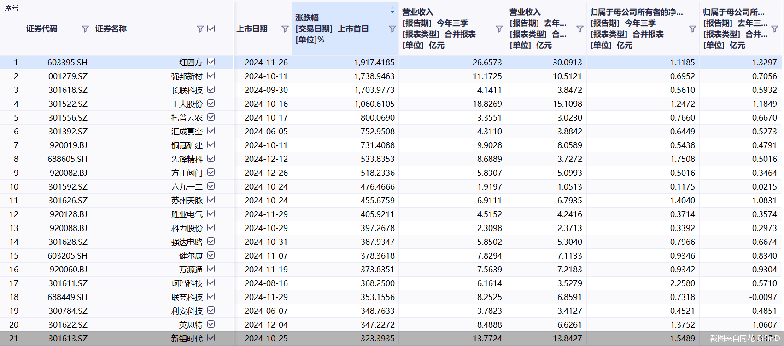Click the 证券代码 column header
Viewport: 784px width, 346px height.
point(42,29)
